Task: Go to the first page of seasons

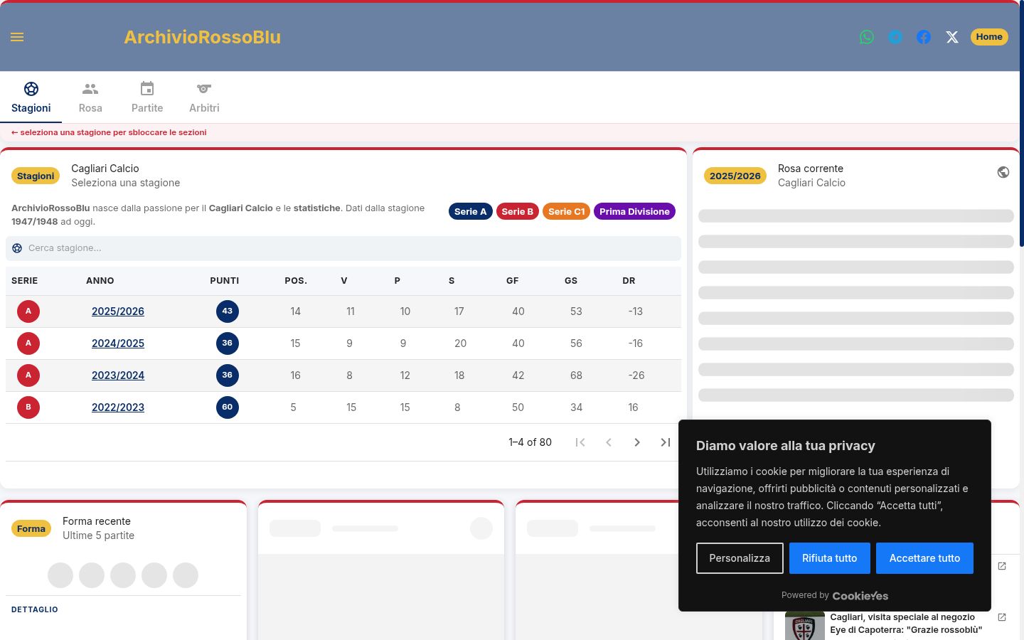Action: tap(580, 442)
